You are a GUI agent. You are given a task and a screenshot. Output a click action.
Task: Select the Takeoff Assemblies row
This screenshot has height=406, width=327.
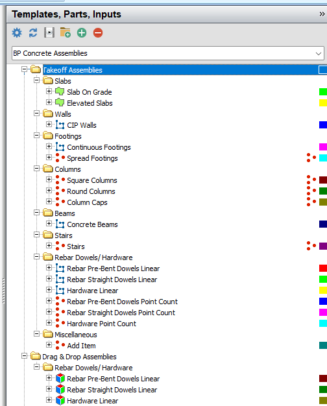pyautogui.click(x=185, y=70)
